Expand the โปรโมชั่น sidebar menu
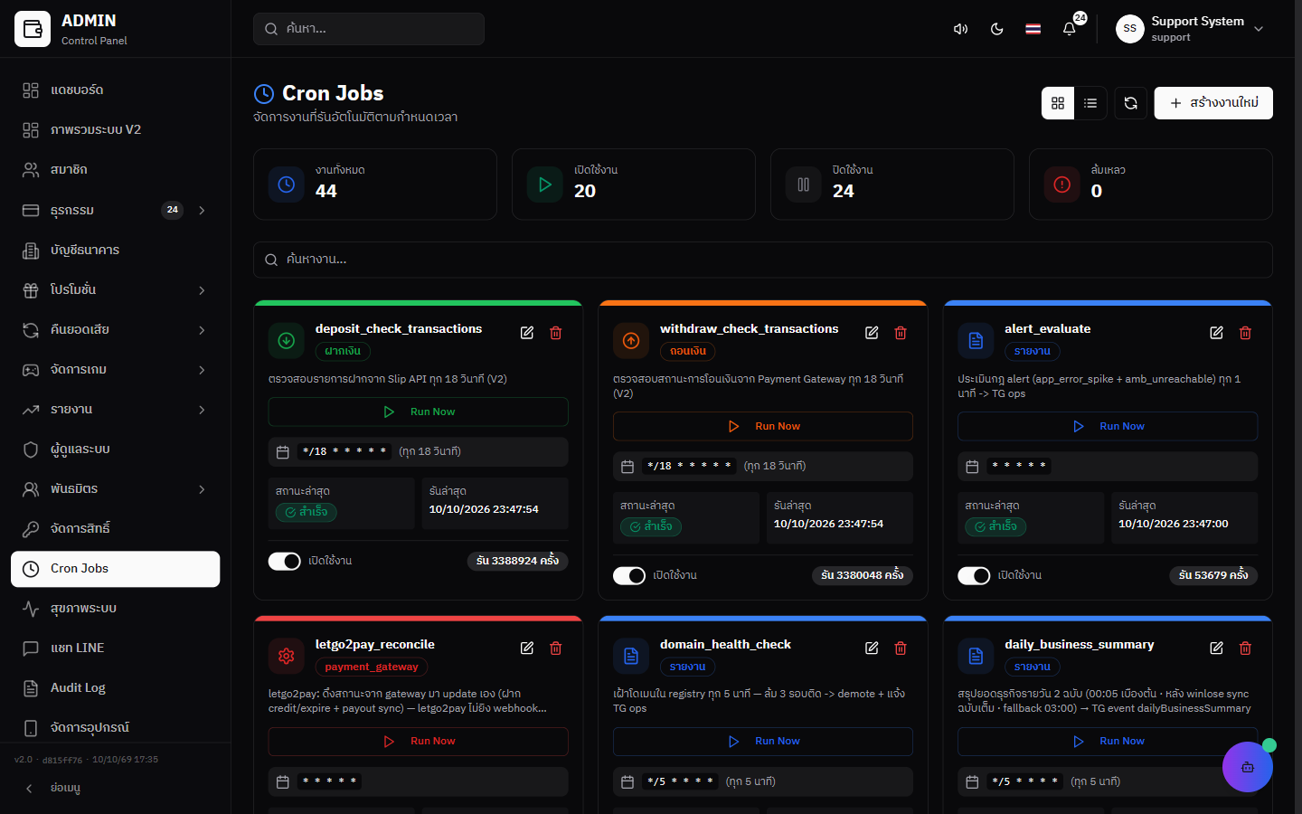This screenshot has height=814, width=1302. tap(115, 289)
